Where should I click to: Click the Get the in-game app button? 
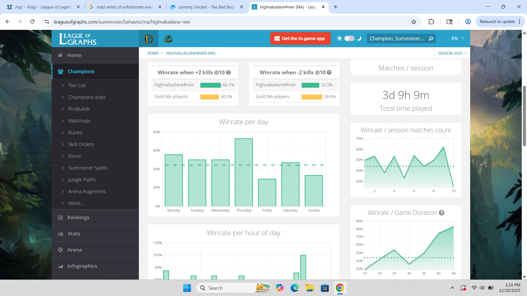pos(300,38)
